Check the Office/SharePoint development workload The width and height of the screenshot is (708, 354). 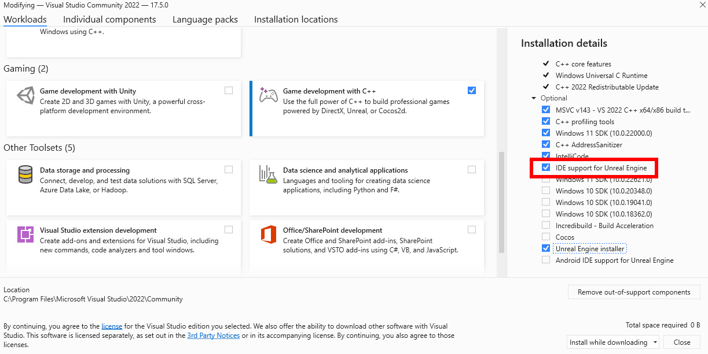(472, 229)
